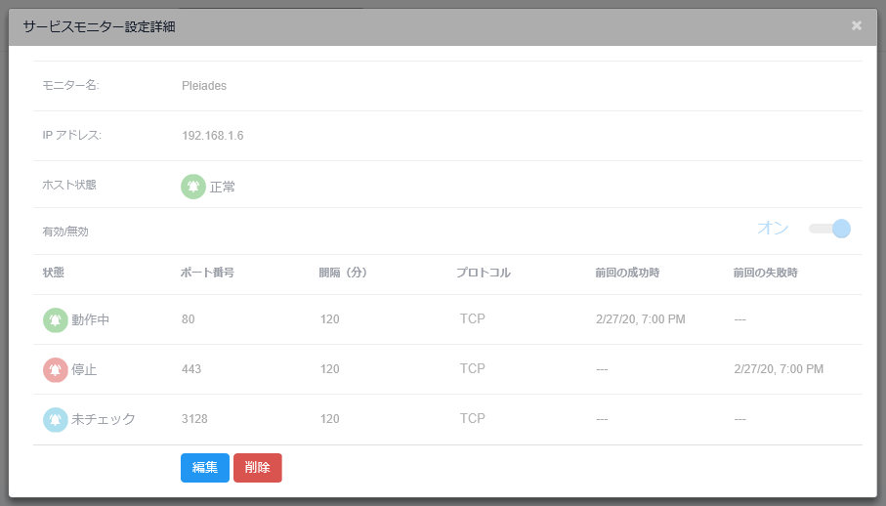Click the ホスト状態 label
This screenshot has height=506, width=886.
tap(69, 185)
